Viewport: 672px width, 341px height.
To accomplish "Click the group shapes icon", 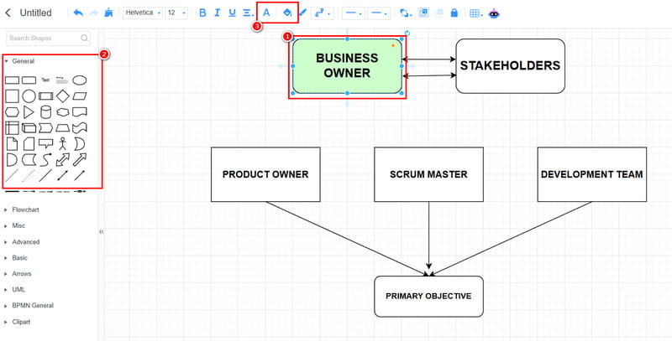I will click(x=424, y=13).
